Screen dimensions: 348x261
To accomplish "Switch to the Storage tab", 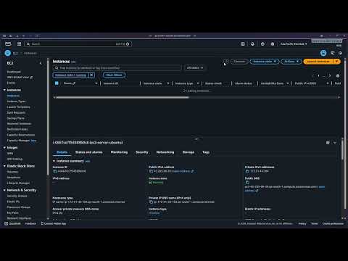I will 188,152.
